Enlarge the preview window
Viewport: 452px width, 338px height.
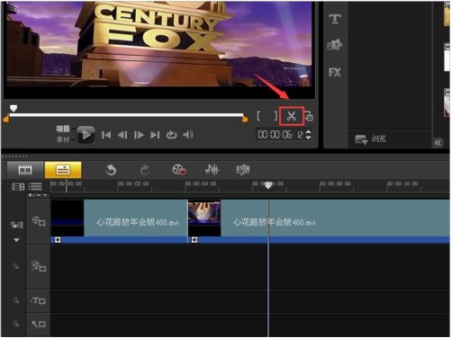click(x=309, y=116)
